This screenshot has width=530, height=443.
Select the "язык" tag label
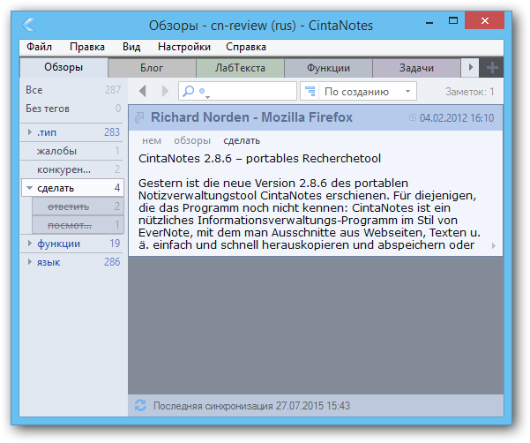(x=49, y=262)
